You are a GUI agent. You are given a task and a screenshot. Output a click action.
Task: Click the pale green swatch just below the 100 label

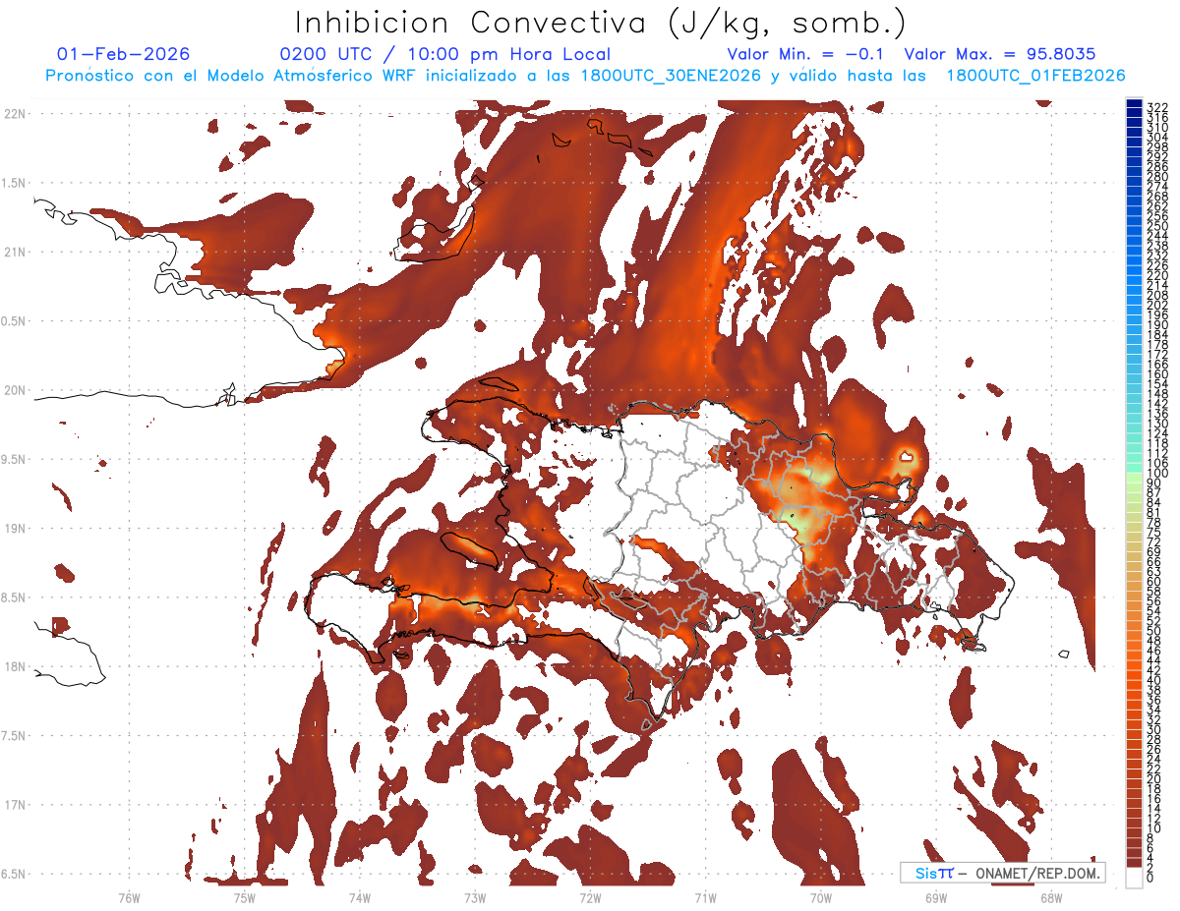[x=1135, y=479]
